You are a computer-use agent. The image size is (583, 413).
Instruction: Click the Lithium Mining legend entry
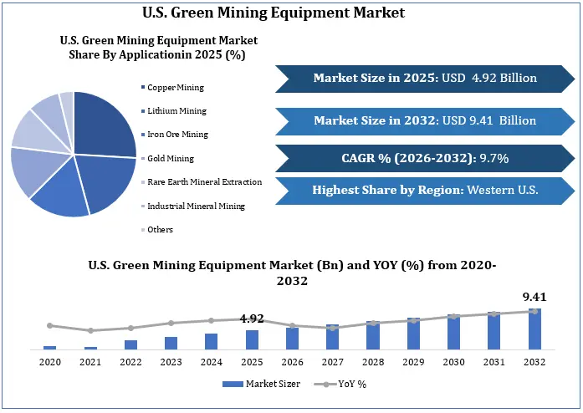pos(174,111)
